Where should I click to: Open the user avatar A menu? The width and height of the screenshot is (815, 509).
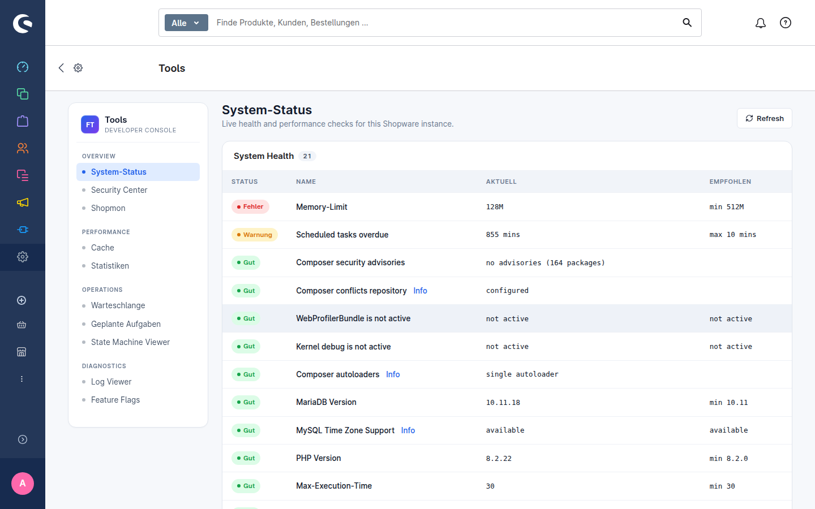pyautogui.click(x=23, y=484)
